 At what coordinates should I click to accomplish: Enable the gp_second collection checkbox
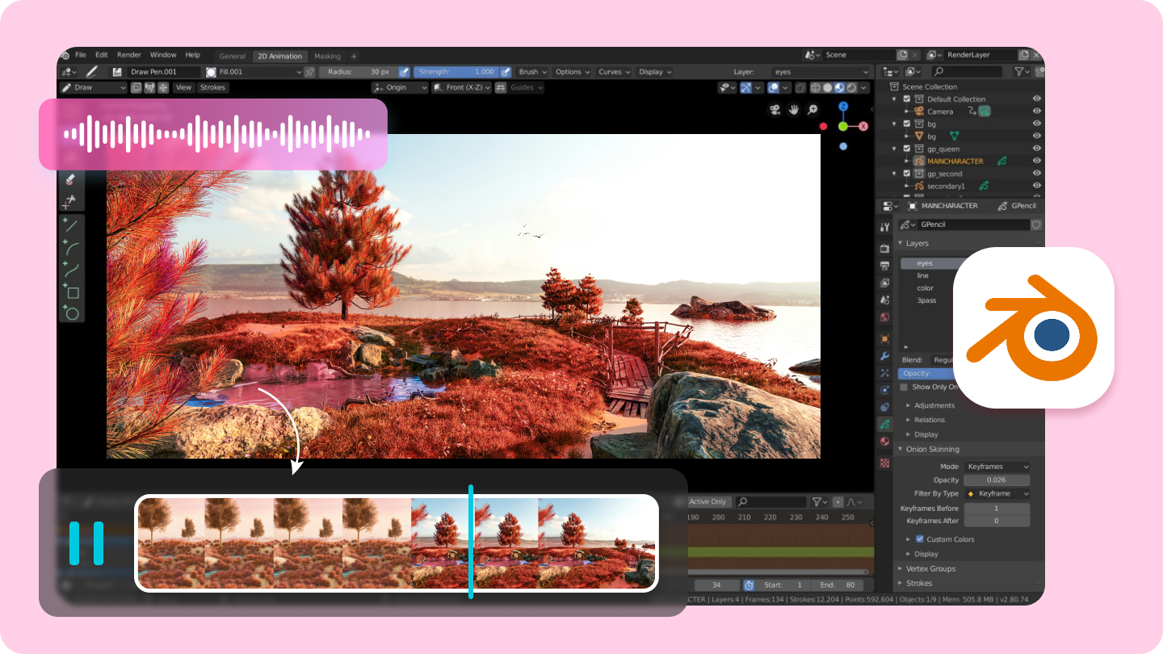click(x=906, y=173)
